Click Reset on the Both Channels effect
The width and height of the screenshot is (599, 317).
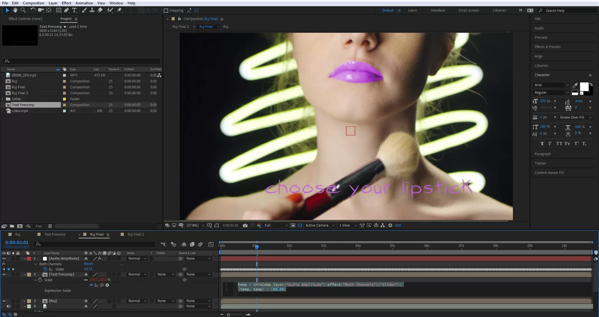tap(89, 264)
